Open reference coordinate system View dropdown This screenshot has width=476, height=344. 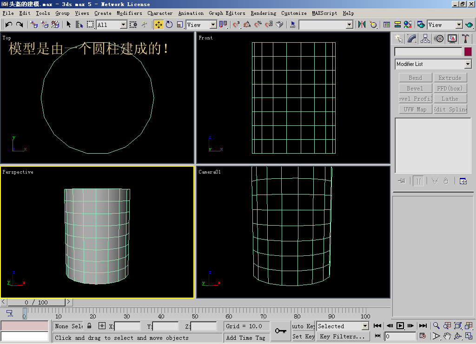point(213,25)
